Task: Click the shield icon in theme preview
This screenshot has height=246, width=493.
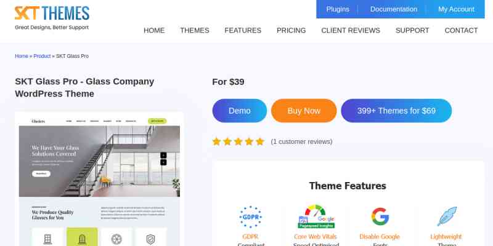Action: tap(150, 239)
